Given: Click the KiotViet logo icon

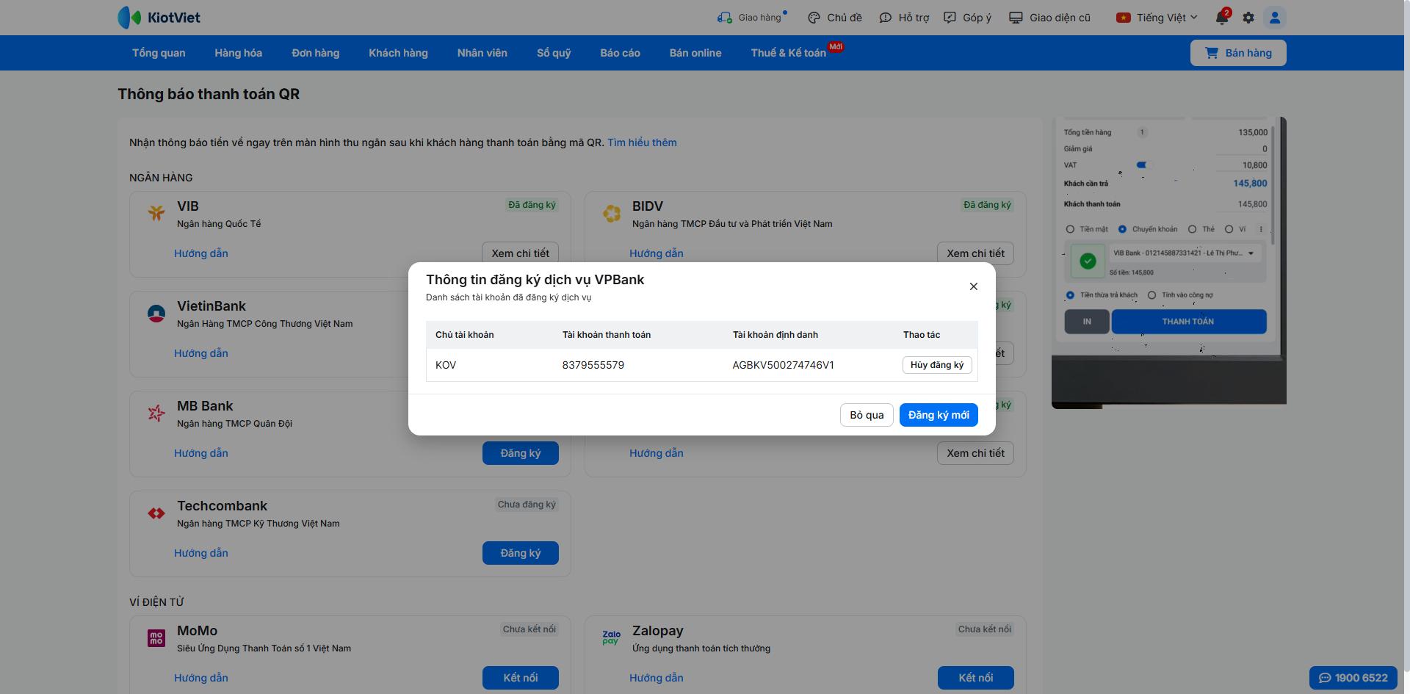Looking at the screenshot, I should [x=129, y=18].
